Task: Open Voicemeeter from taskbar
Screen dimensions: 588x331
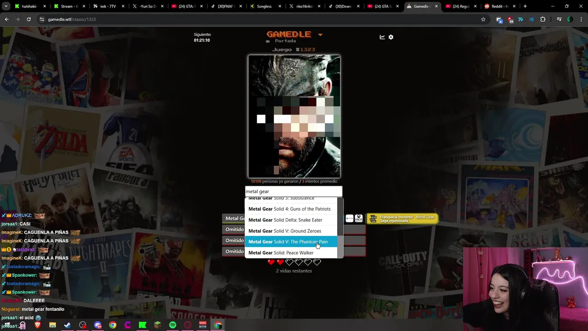Action: pyautogui.click(x=203, y=325)
